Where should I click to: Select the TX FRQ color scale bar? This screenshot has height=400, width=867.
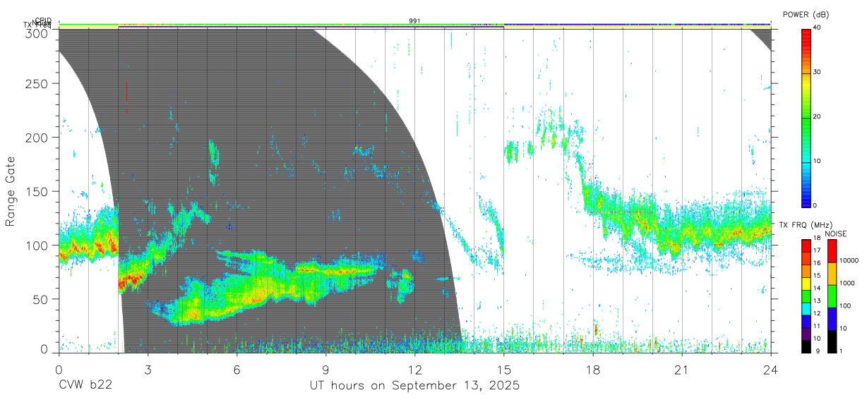click(x=806, y=295)
